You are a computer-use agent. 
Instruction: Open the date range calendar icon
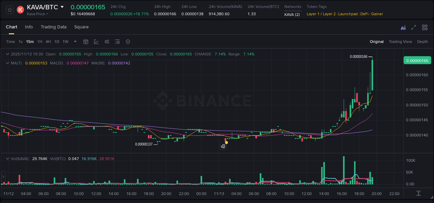[86, 41]
